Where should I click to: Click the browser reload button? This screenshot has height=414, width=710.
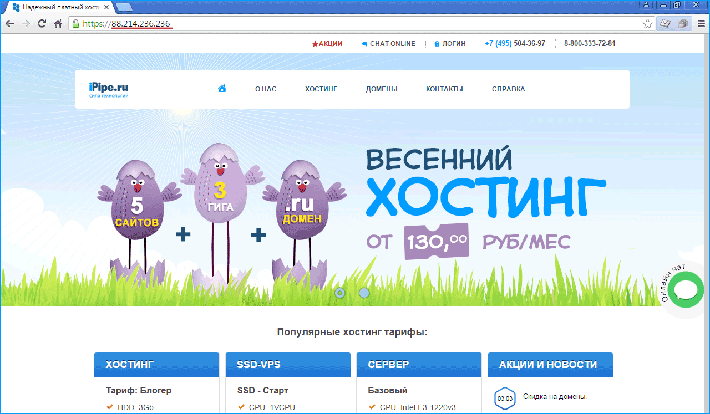point(42,24)
